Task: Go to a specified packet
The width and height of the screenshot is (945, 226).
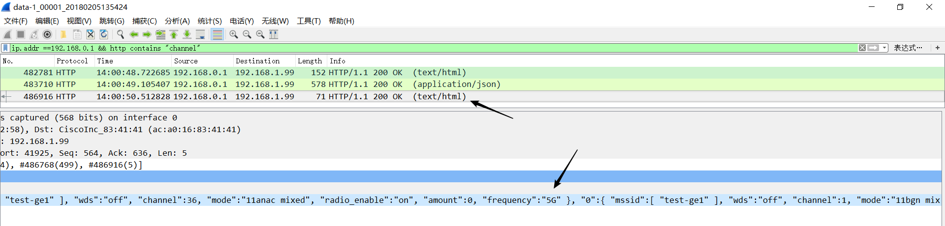Action: point(160,34)
